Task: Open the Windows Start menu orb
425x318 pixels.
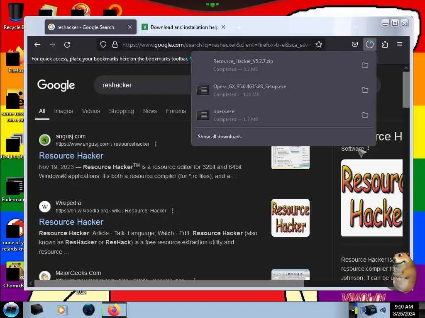Action: pyautogui.click(x=11, y=310)
